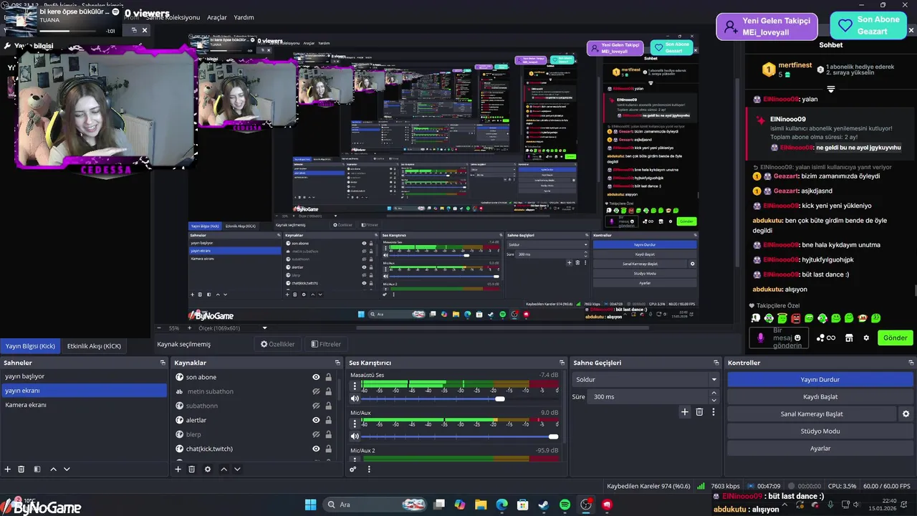Open the Soldur transition dropdown
The height and width of the screenshot is (516, 917).
[645, 379]
